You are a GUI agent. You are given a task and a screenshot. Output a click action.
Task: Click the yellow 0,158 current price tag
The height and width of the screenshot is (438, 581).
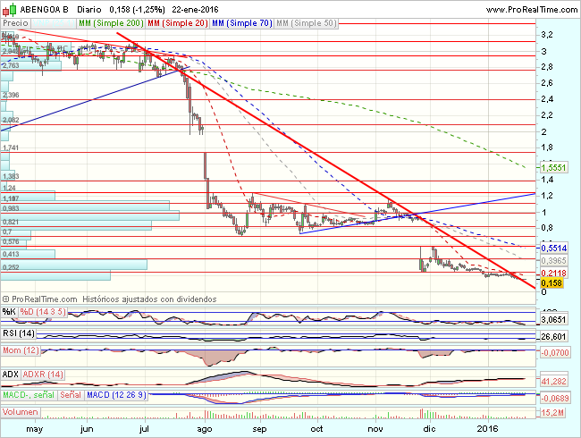pyautogui.click(x=552, y=283)
